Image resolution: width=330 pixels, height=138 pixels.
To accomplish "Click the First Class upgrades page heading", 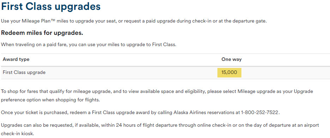I will tap(51, 7).
